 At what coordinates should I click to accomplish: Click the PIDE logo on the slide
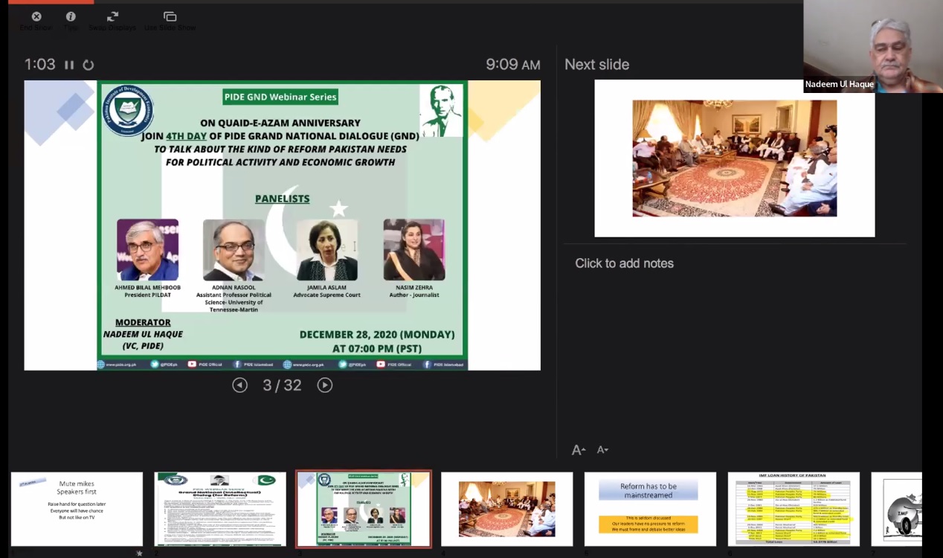[127, 111]
